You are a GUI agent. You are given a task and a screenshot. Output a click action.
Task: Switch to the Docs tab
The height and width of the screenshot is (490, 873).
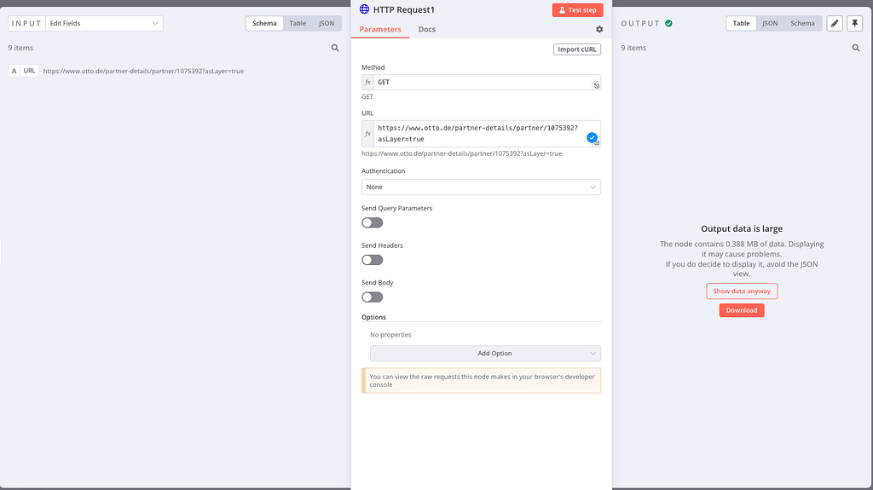(x=427, y=30)
